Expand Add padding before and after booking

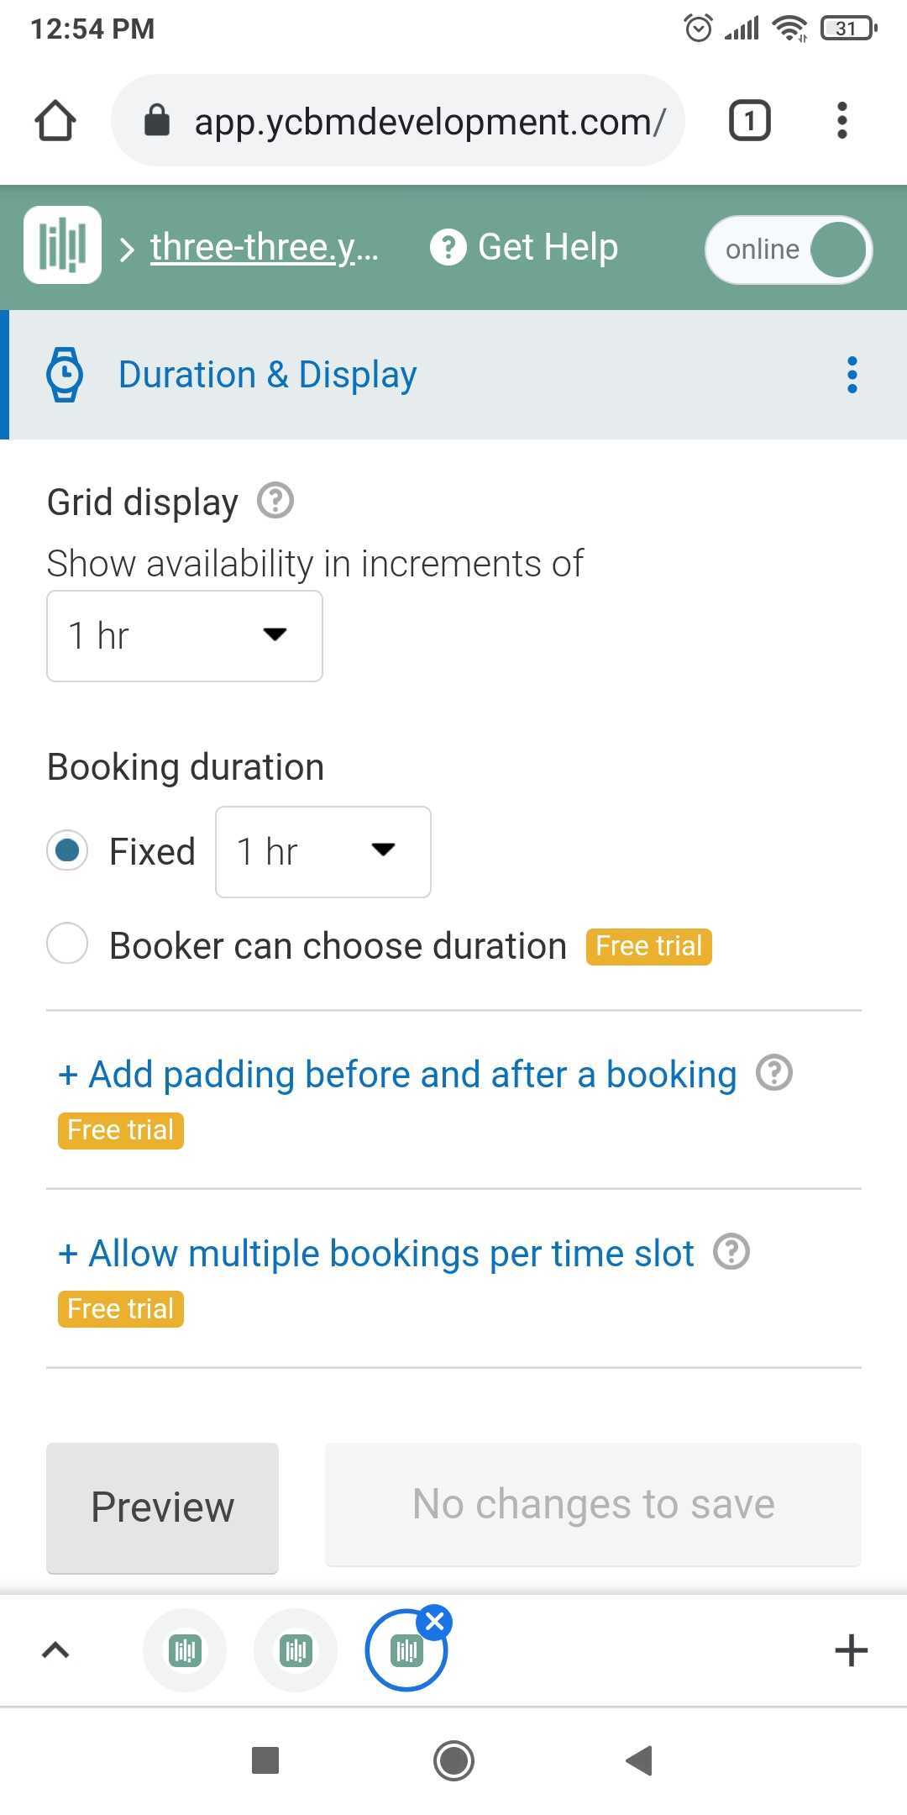(397, 1074)
